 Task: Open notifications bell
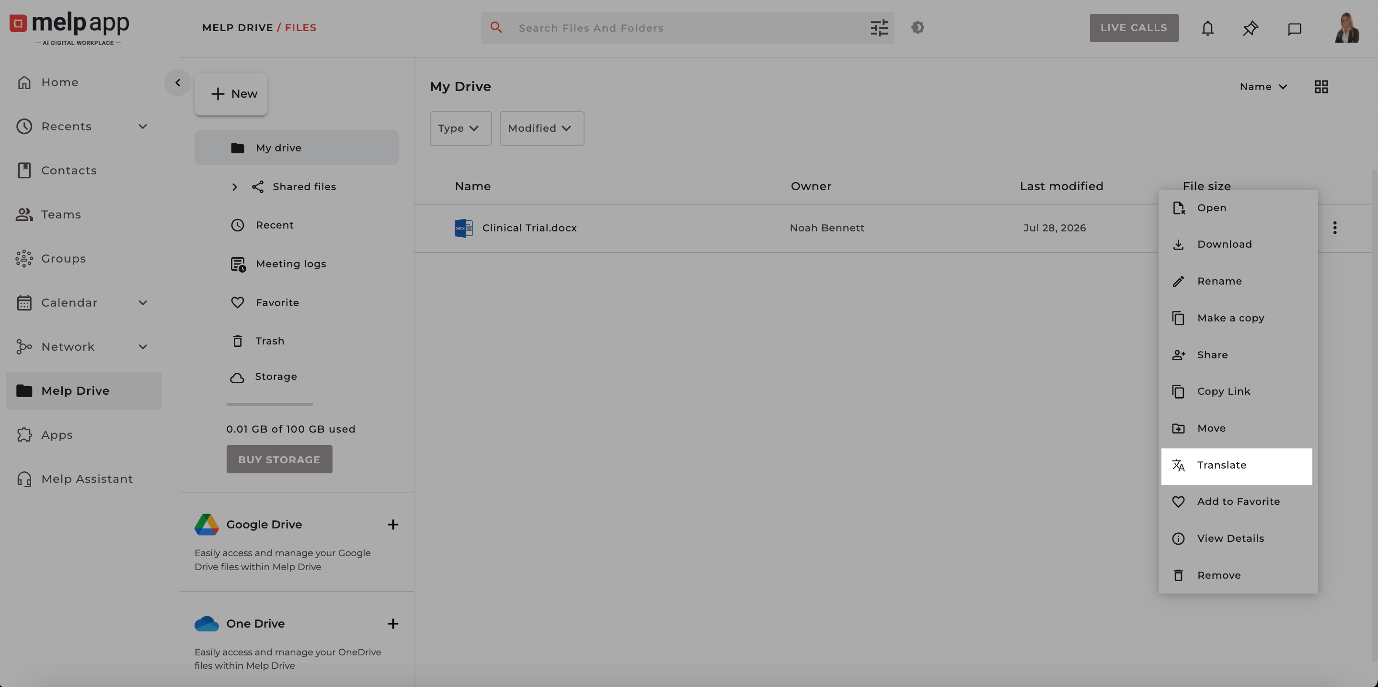1207,28
